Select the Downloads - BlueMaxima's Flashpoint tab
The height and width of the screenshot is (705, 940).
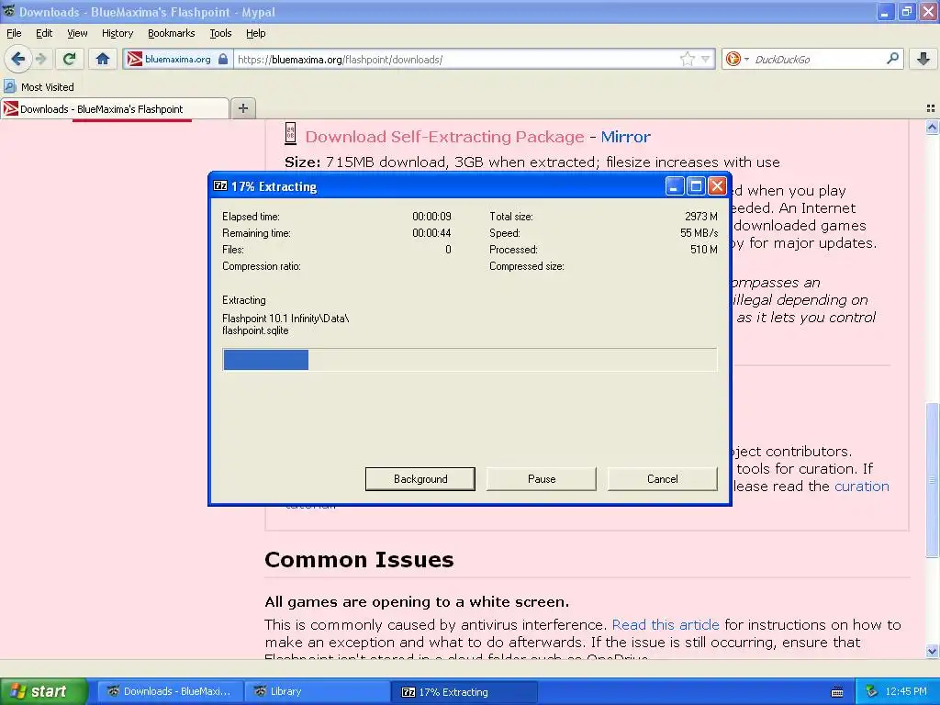click(115, 108)
